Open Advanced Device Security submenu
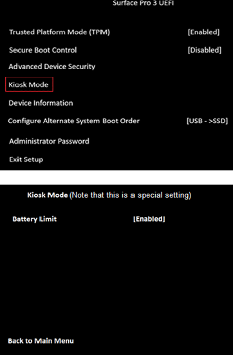 (52, 66)
